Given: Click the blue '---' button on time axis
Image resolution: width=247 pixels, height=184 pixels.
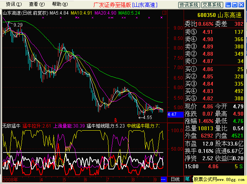Looking at the screenshot, I should (164, 179).
